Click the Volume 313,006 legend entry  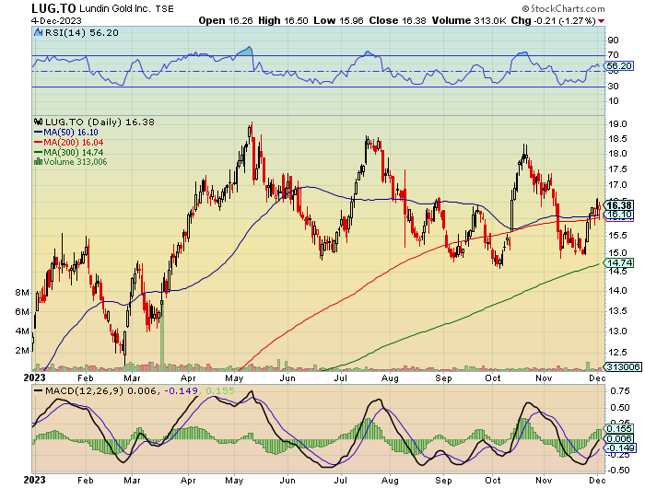tap(76, 161)
